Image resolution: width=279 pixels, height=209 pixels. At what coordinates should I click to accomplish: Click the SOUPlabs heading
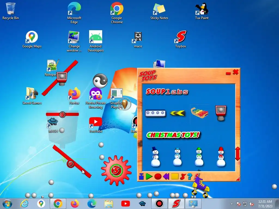167,92
